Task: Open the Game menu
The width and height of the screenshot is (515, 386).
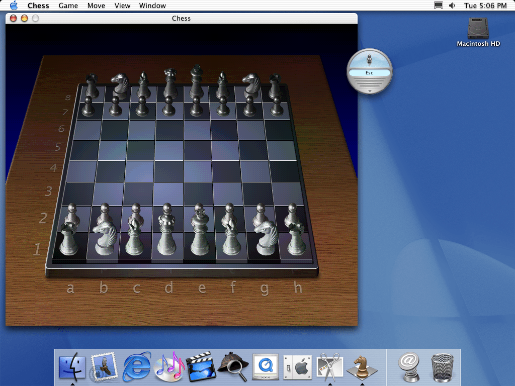Action: 68,6
